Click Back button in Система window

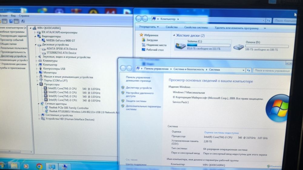coord(123,68)
